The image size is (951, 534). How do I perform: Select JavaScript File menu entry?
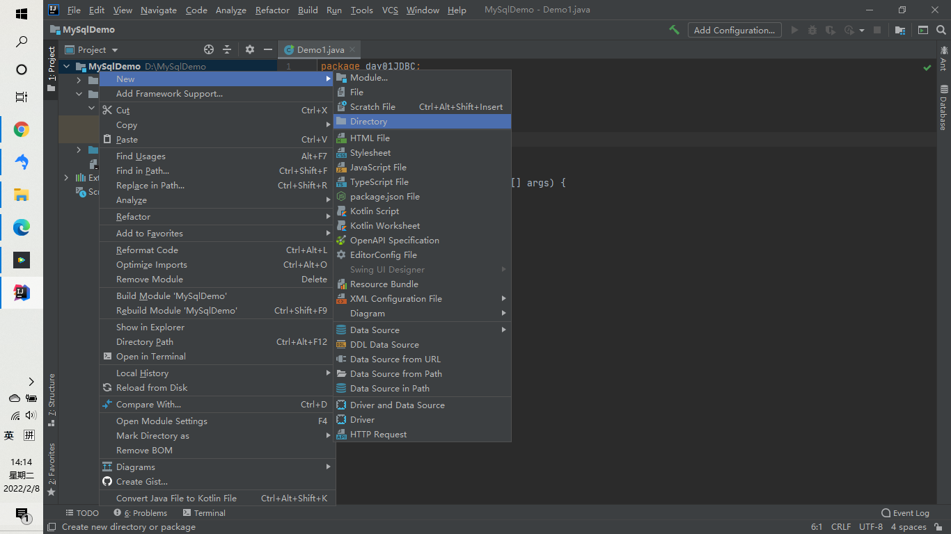point(422,168)
